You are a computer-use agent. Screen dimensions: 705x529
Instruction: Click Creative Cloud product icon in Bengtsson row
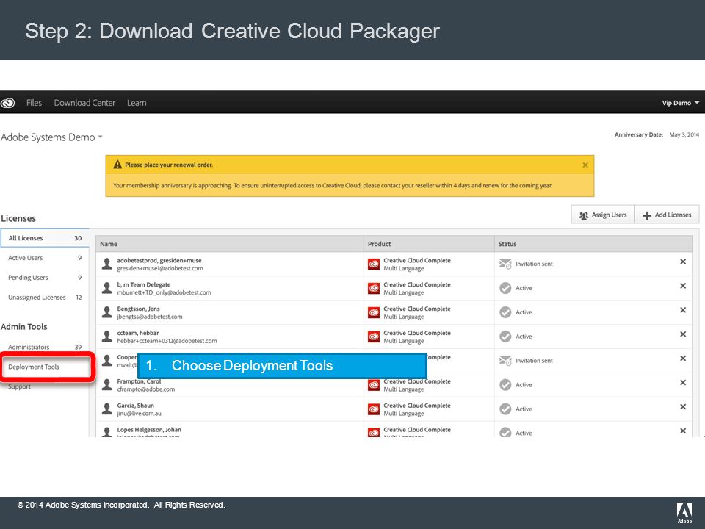(x=374, y=313)
